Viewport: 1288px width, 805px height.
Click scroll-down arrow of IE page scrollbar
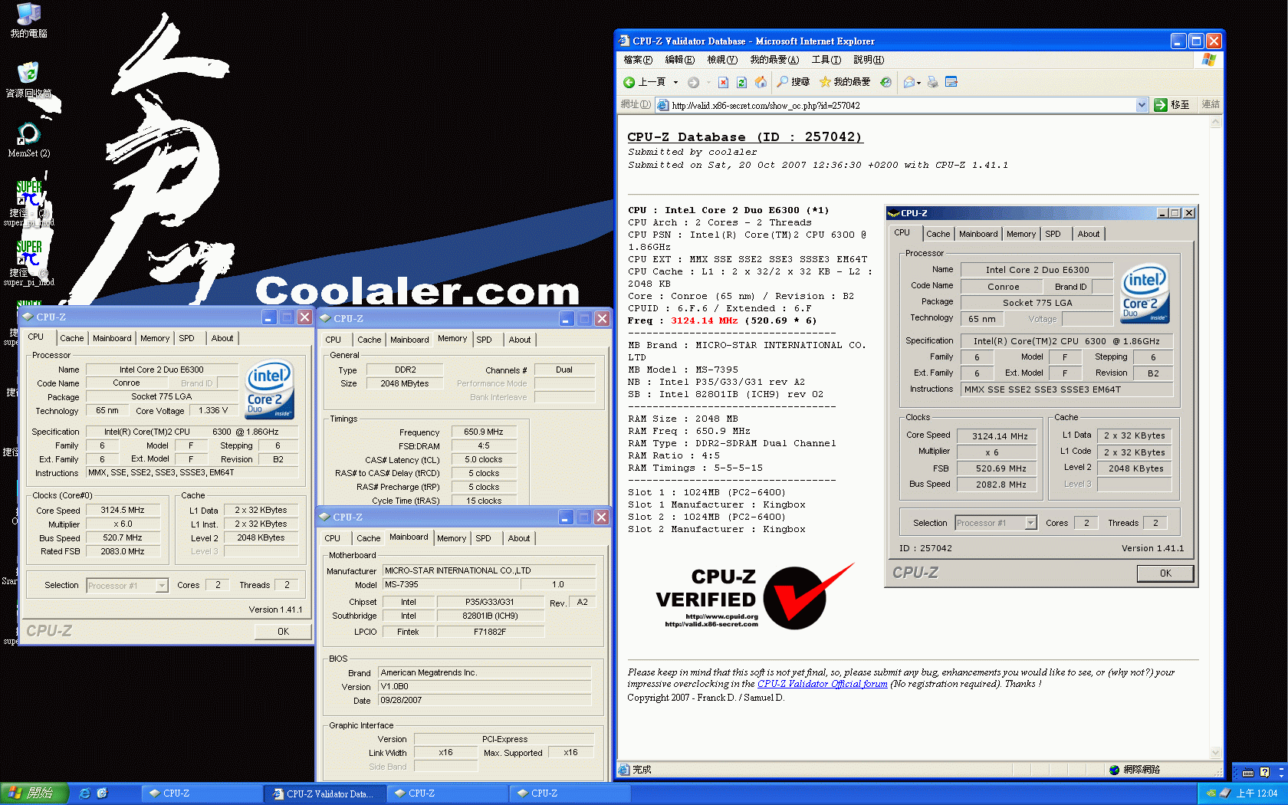[x=1215, y=752]
